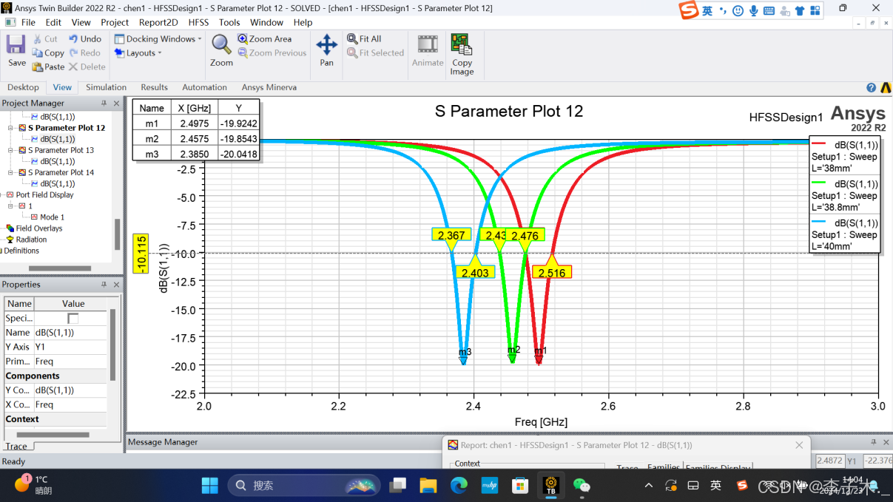Open WeChat from taskbar
Screen dimensions: 893x502
(x=582, y=485)
